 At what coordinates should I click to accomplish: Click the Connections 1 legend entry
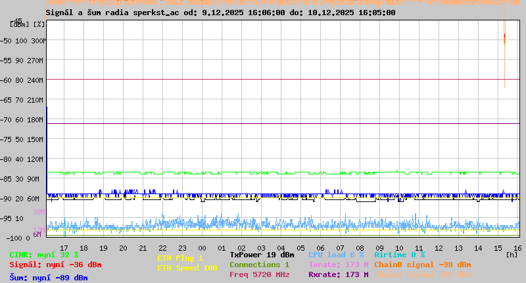(259, 265)
